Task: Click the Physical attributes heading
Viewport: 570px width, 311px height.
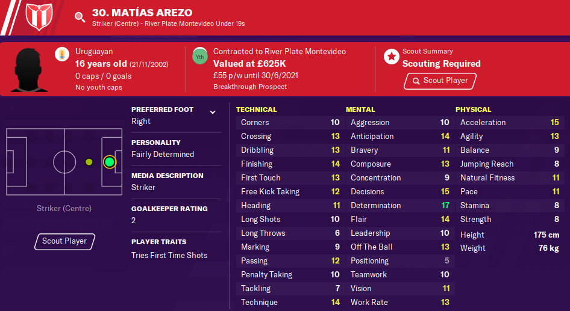Action: (x=474, y=109)
